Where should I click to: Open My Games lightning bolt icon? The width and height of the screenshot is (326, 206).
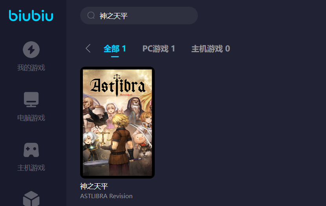click(x=31, y=49)
